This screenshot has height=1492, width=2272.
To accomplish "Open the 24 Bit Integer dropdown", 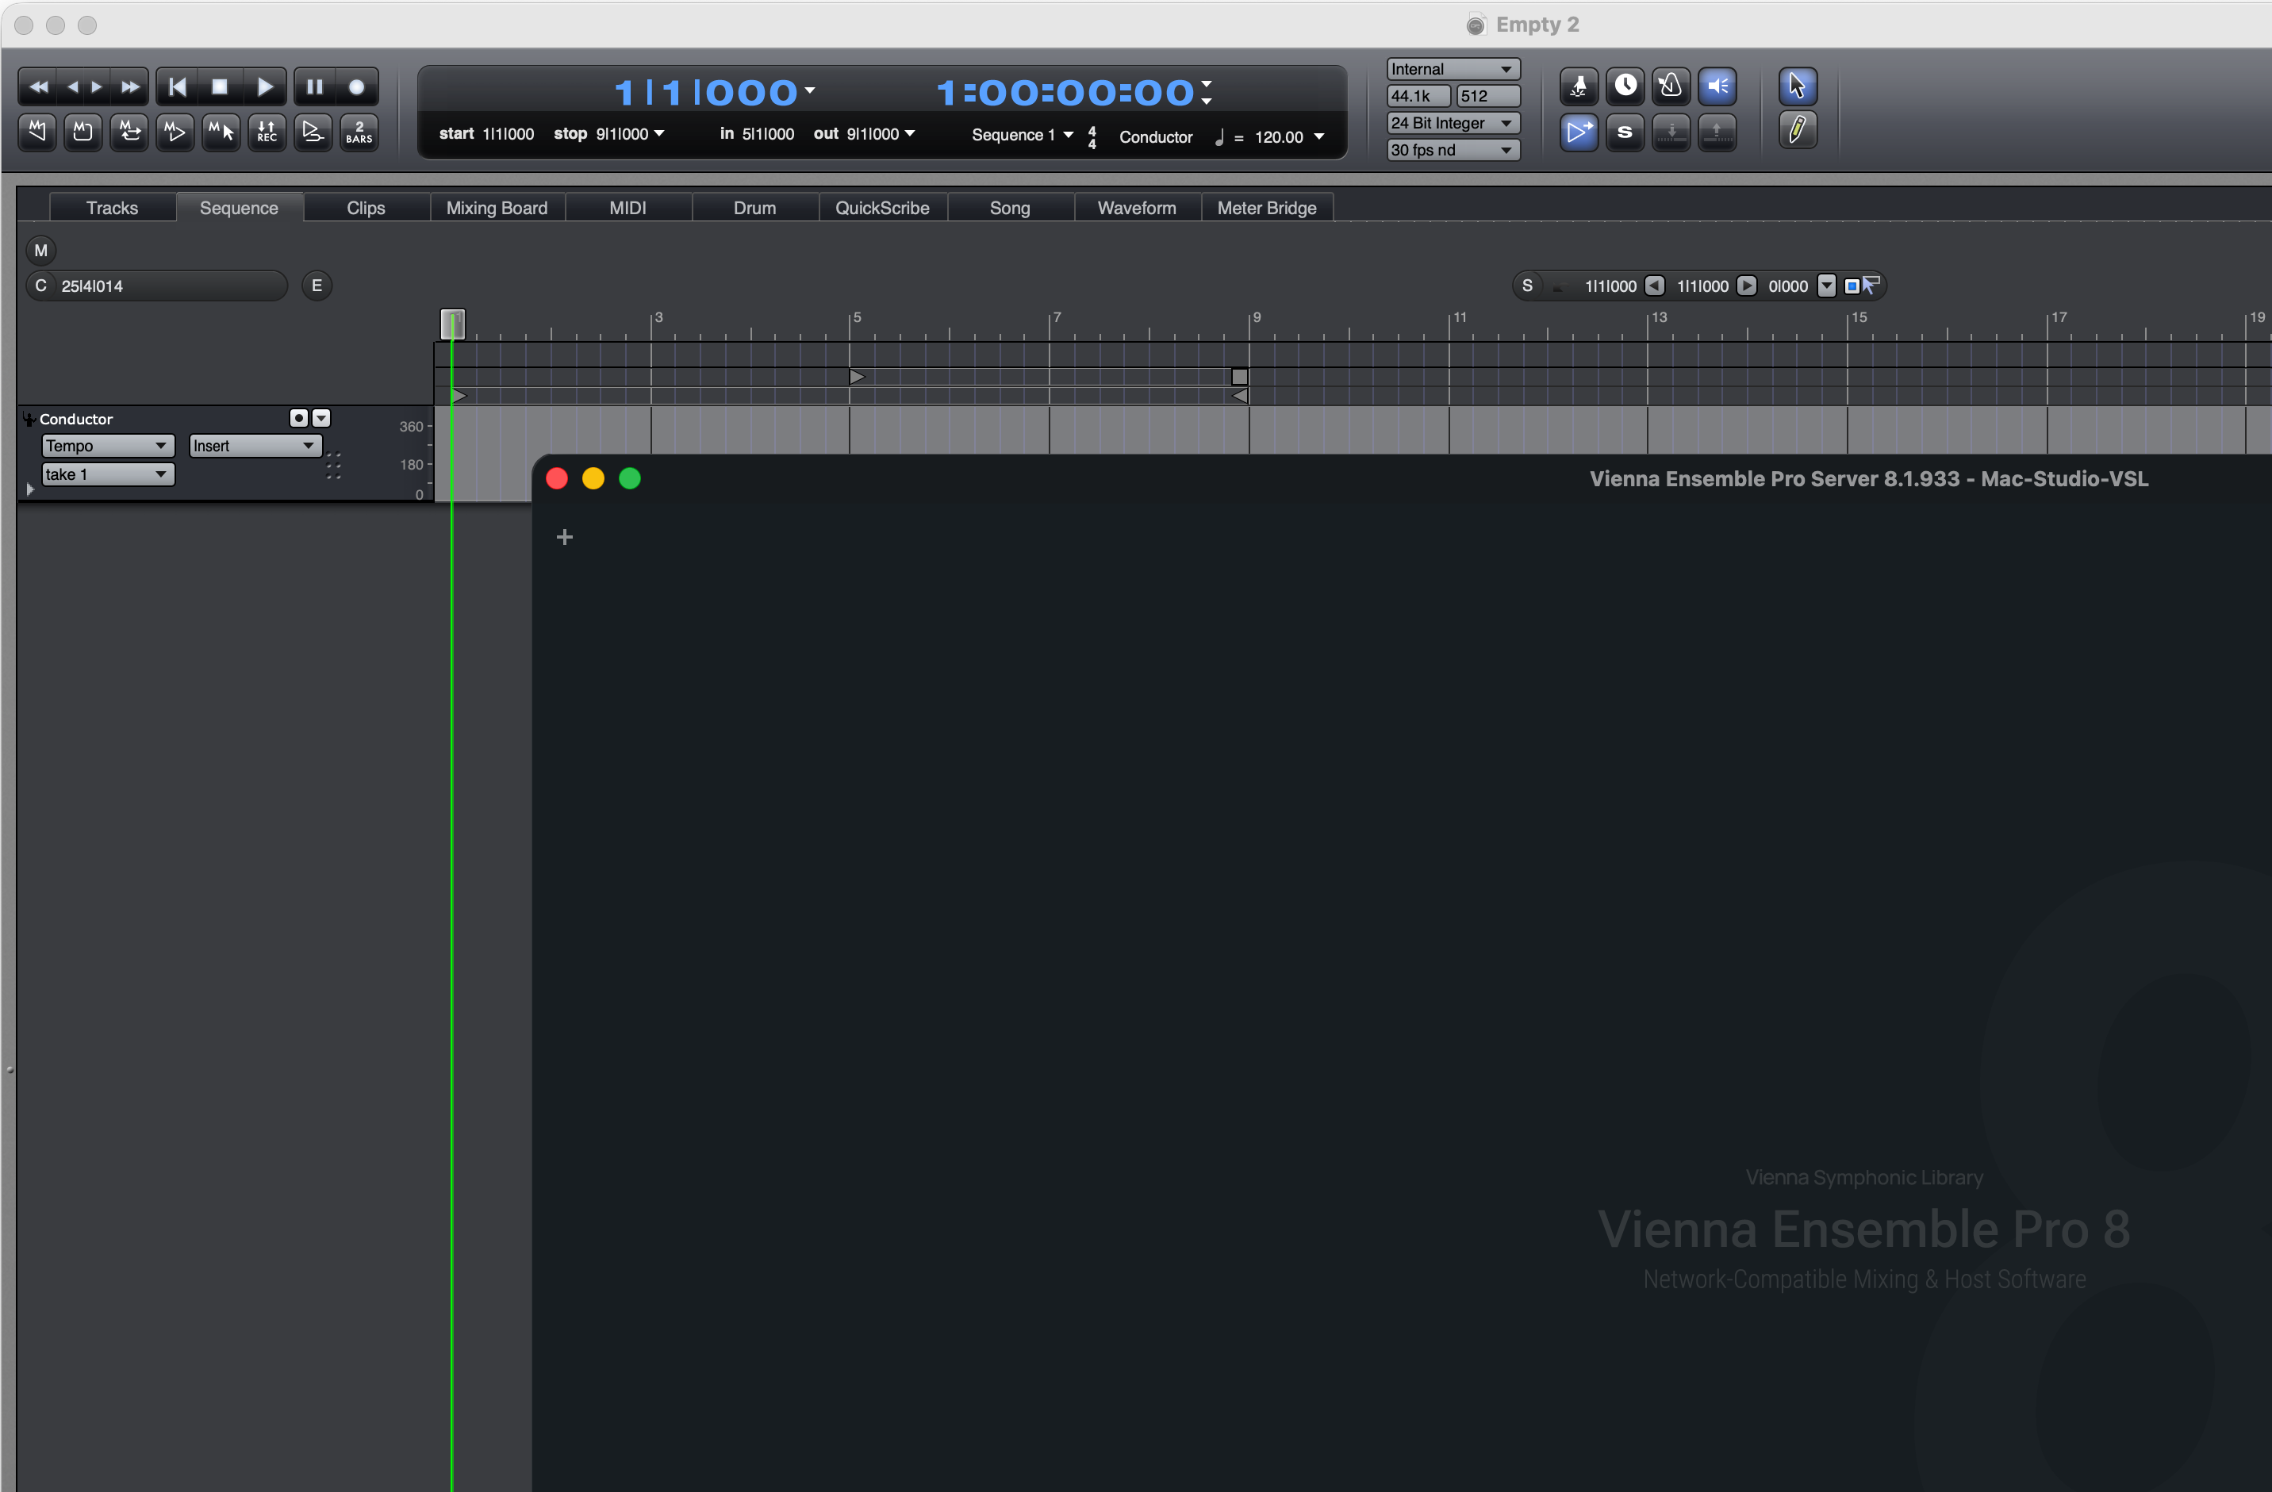I will [x=1452, y=123].
